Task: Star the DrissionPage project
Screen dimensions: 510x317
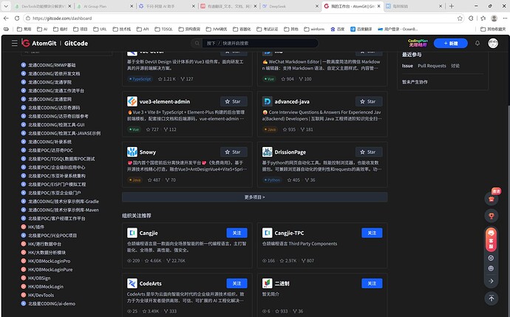Action: tap(369, 151)
